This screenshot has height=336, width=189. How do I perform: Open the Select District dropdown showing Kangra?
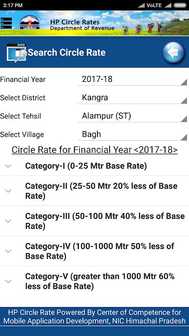[x=132, y=98]
